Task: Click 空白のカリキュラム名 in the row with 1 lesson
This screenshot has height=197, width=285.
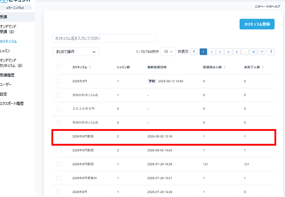Action: click(x=85, y=95)
